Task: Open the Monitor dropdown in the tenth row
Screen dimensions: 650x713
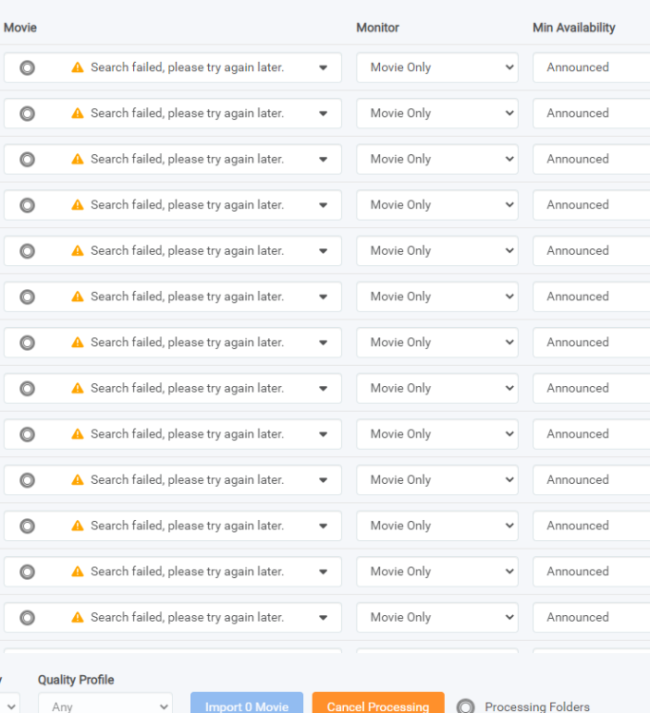Action: click(x=437, y=480)
